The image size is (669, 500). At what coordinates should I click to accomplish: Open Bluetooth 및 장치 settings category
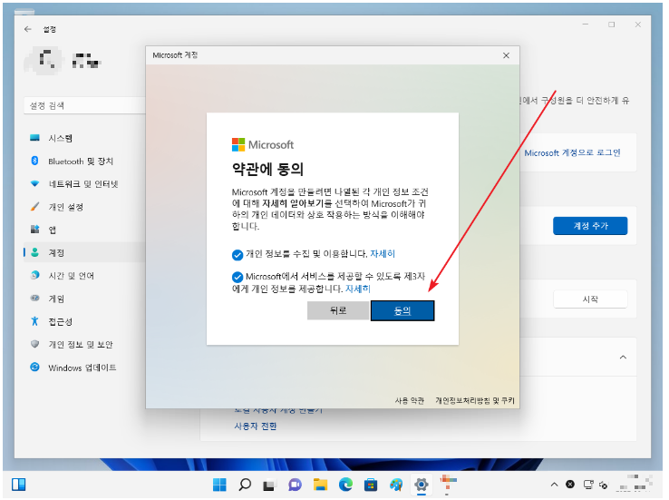(84, 161)
